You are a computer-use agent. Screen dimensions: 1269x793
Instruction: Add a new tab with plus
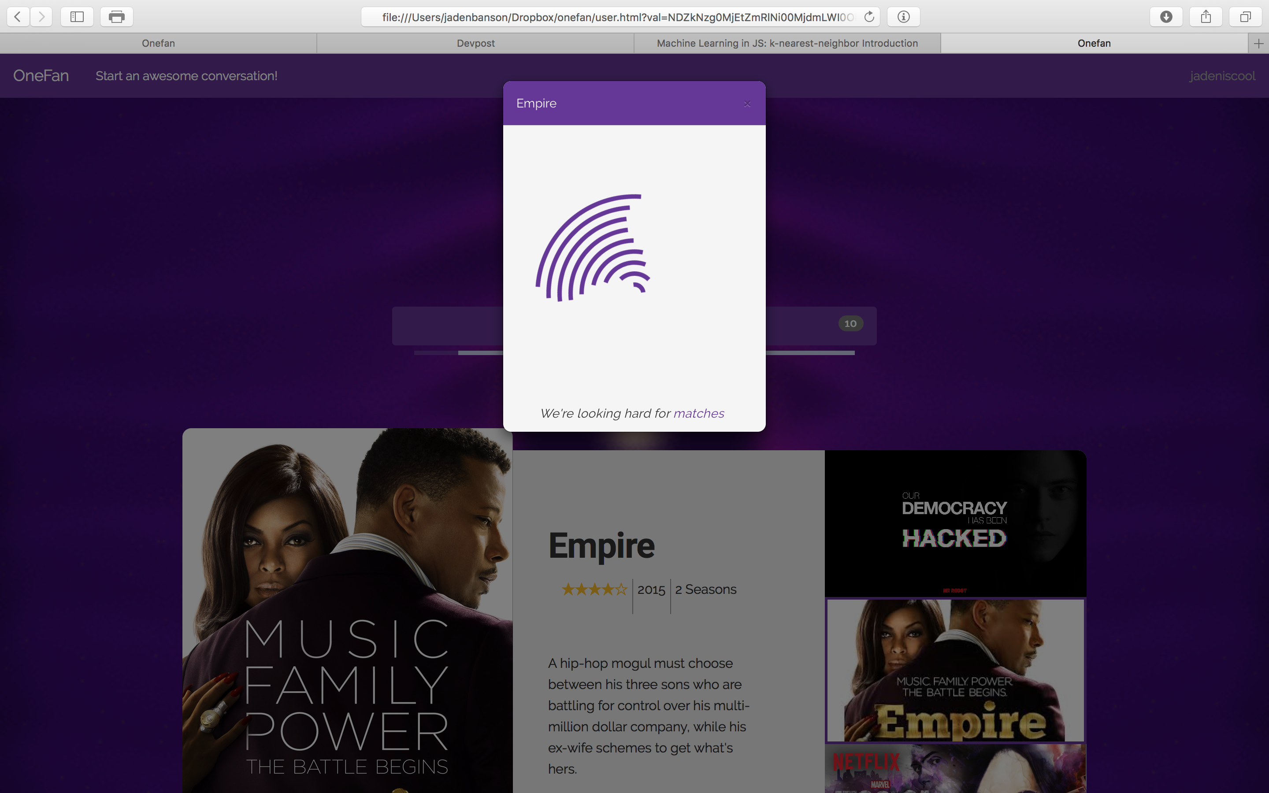(x=1258, y=44)
